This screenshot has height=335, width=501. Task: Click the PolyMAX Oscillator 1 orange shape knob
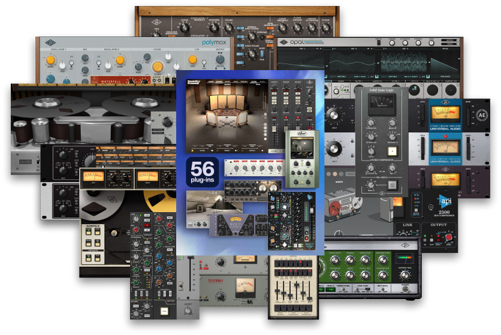coord(50,60)
